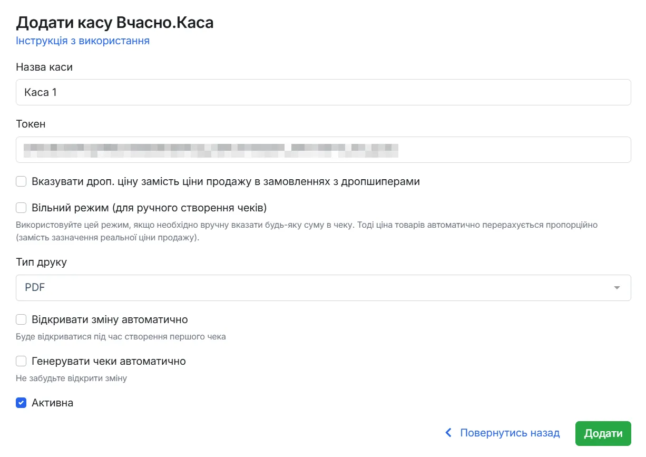The width and height of the screenshot is (646, 457).
Task: Click the Вільний режим description paragraph
Action: coord(307,231)
